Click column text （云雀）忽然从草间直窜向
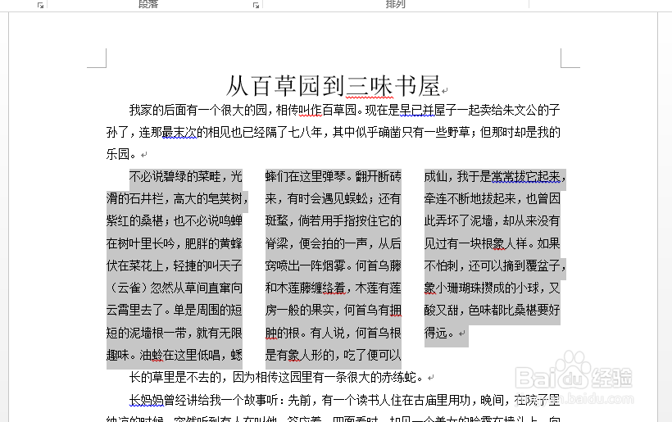 174,288
